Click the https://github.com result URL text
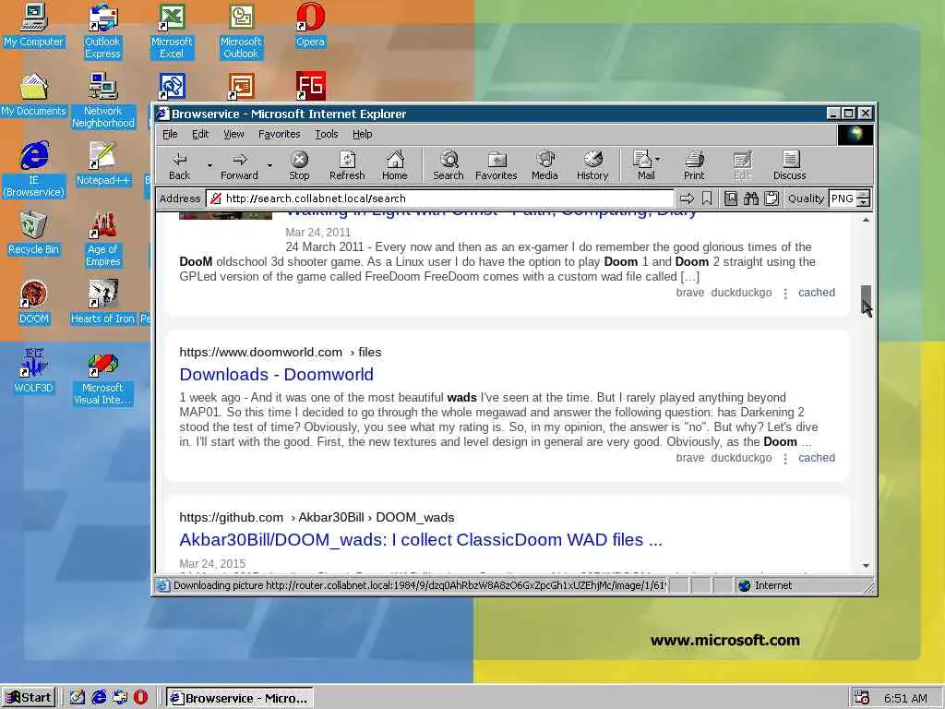This screenshot has height=709, width=945. [x=231, y=517]
